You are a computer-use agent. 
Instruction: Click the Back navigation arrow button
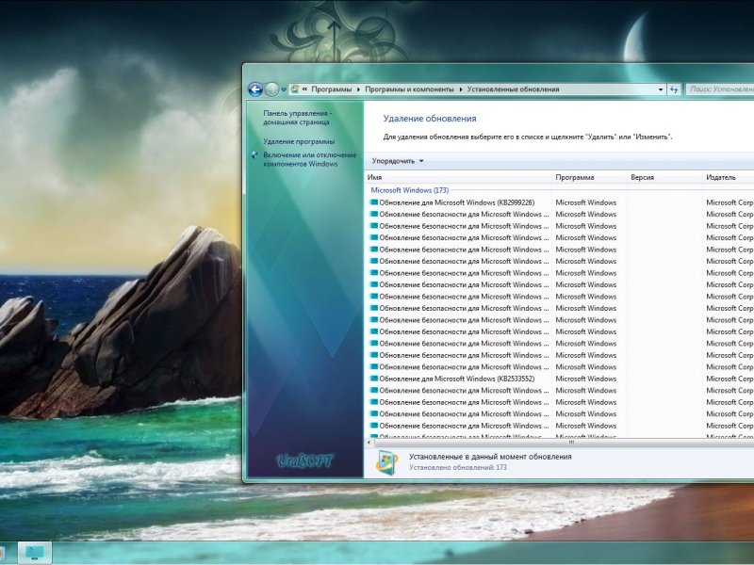tap(255, 89)
